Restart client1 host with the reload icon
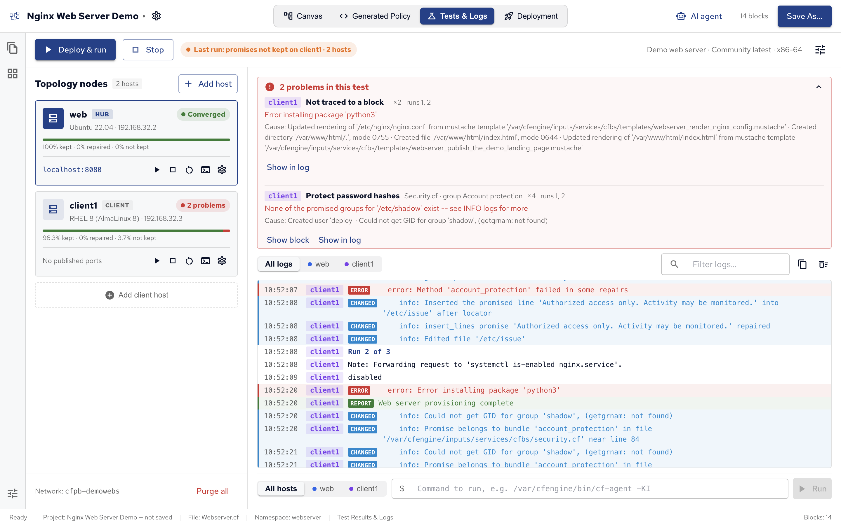This screenshot has height=525, width=841. pyautogui.click(x=189, y=261)
